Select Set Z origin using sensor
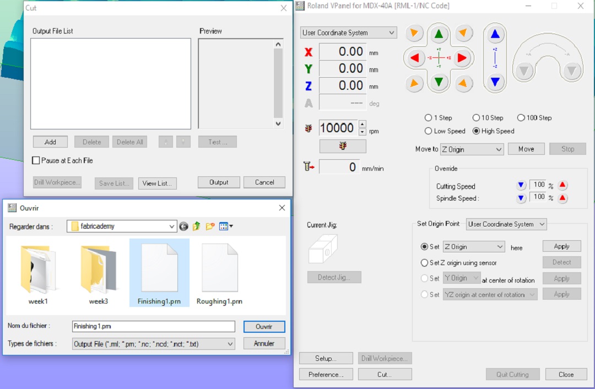The image size is (595, 389). (x=424, y=263)
